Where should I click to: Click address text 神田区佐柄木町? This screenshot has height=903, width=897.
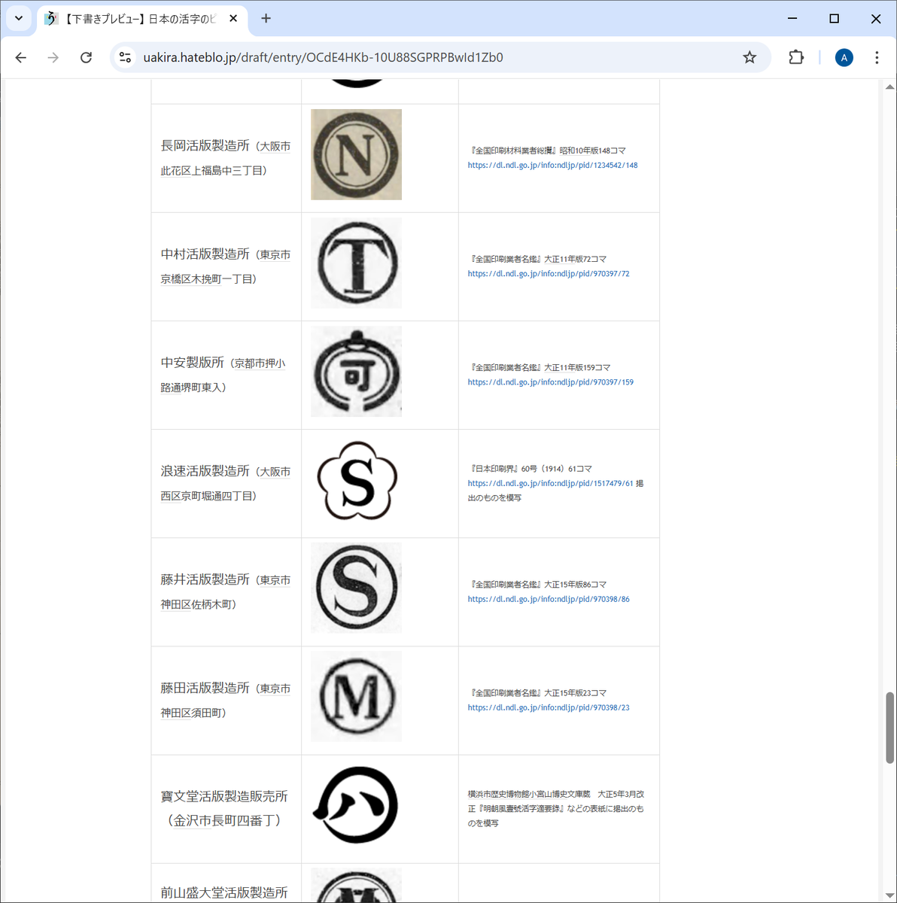point(198,604)
